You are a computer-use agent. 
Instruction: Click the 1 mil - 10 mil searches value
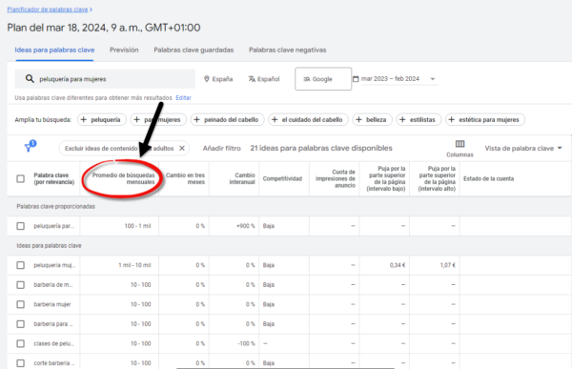click(134, 265)
